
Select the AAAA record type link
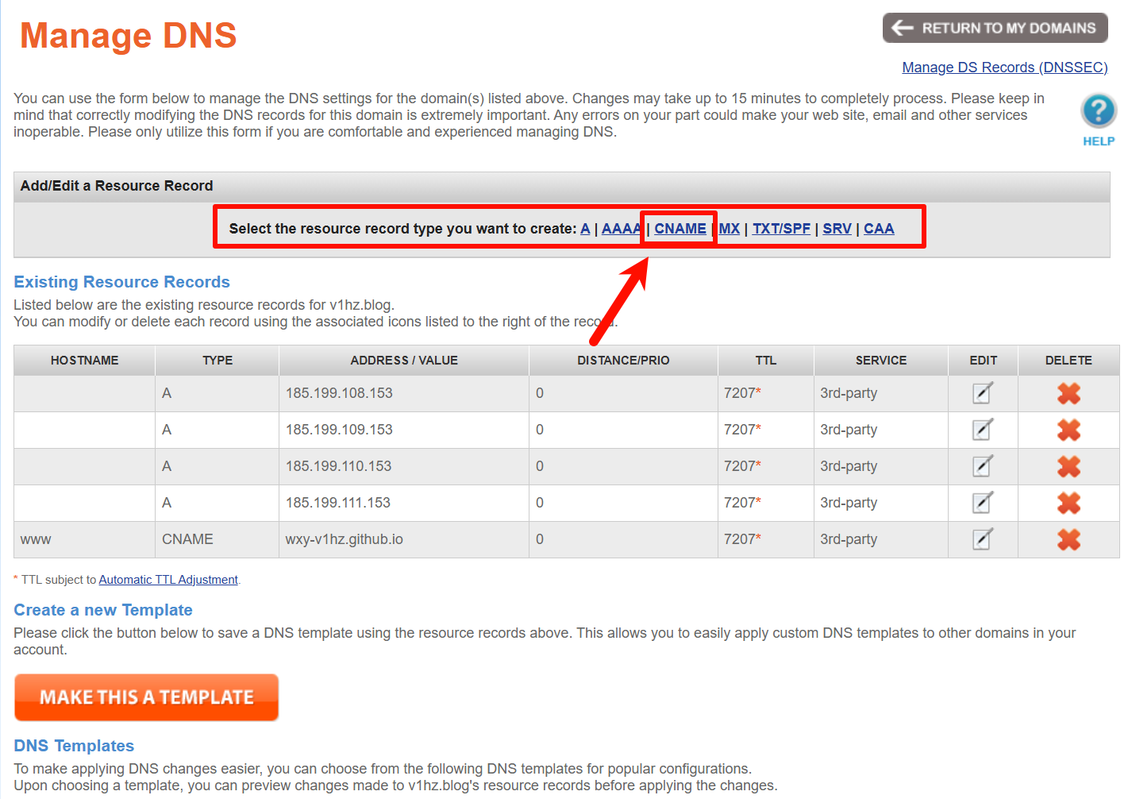[620, 229]
